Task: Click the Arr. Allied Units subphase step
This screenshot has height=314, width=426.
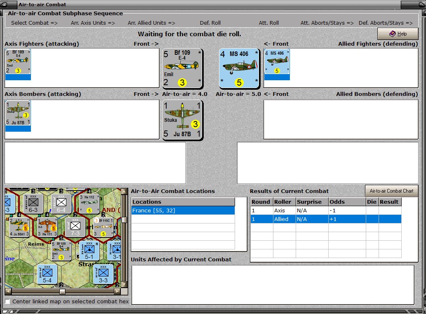Action: click(x=151, y=23)
